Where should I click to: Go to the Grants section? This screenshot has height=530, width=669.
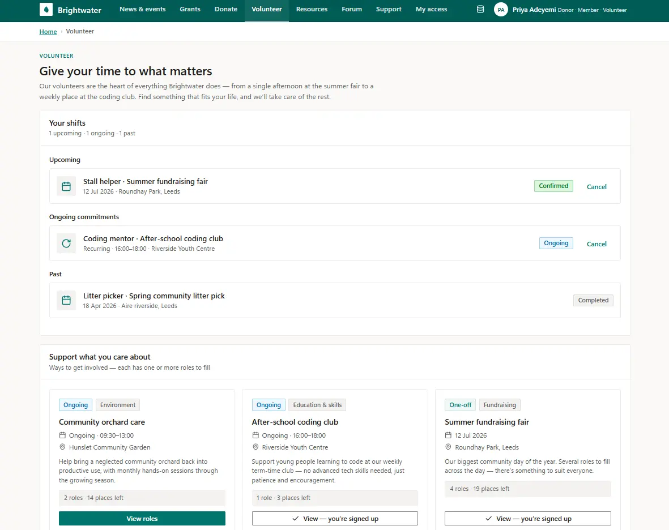[190, 10]
